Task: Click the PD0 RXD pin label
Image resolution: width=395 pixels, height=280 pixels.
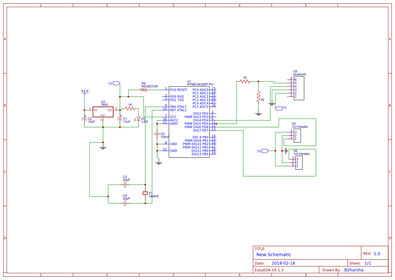Action: click(177, 97)
